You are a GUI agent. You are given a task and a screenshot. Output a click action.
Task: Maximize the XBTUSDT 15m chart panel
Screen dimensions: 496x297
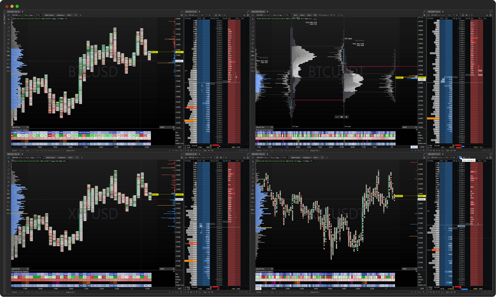coord(424,154)
